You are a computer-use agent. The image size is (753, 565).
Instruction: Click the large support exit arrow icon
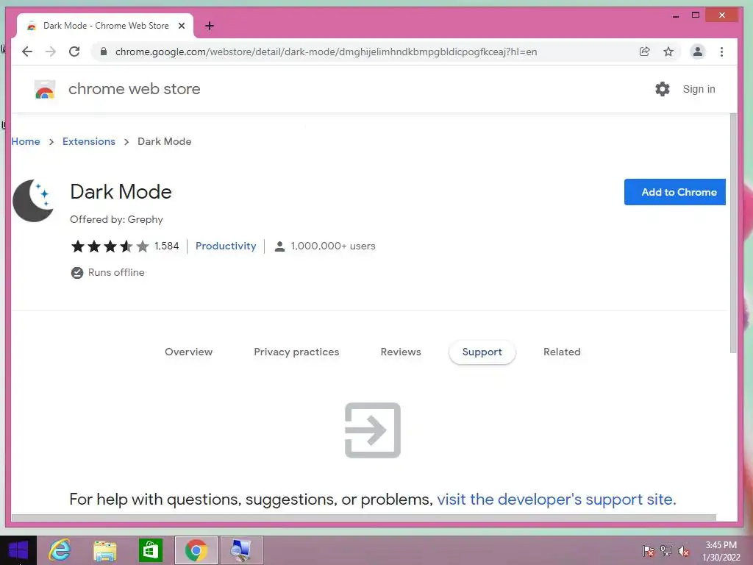pos(373,430)
